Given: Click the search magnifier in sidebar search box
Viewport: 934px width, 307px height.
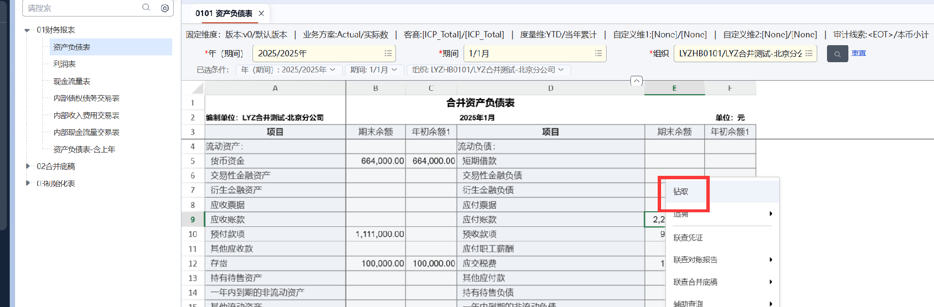Looking at the screenshot, I should click(146, 7).
